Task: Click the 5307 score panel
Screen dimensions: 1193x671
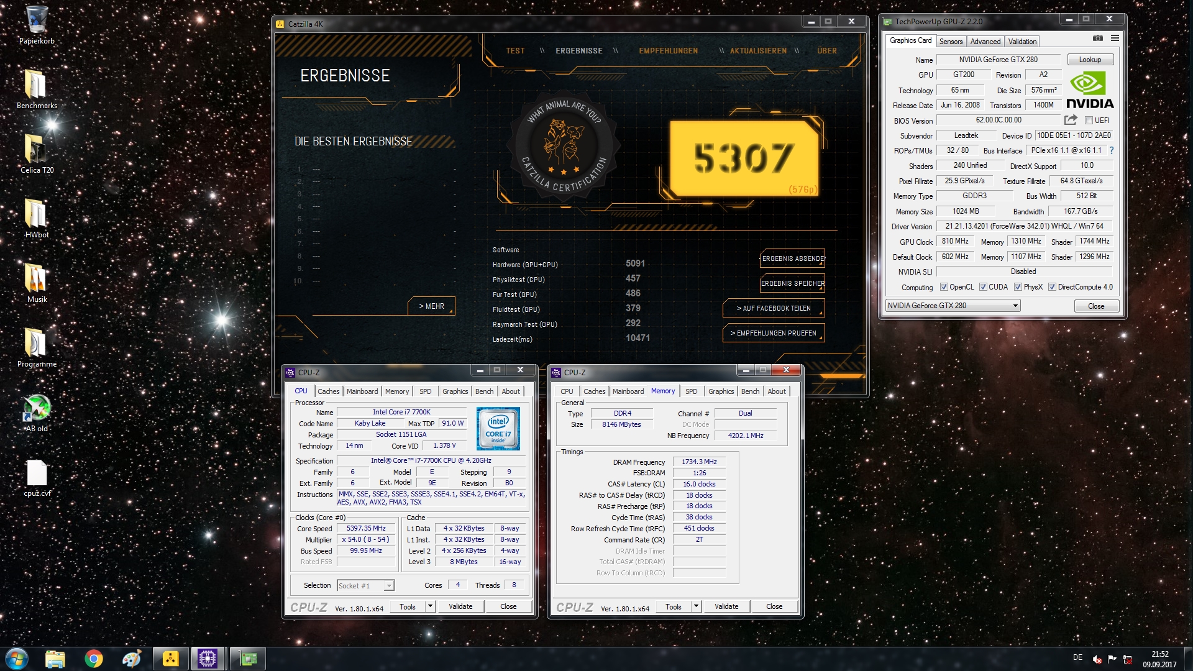Action: click(x=744, y=158)
